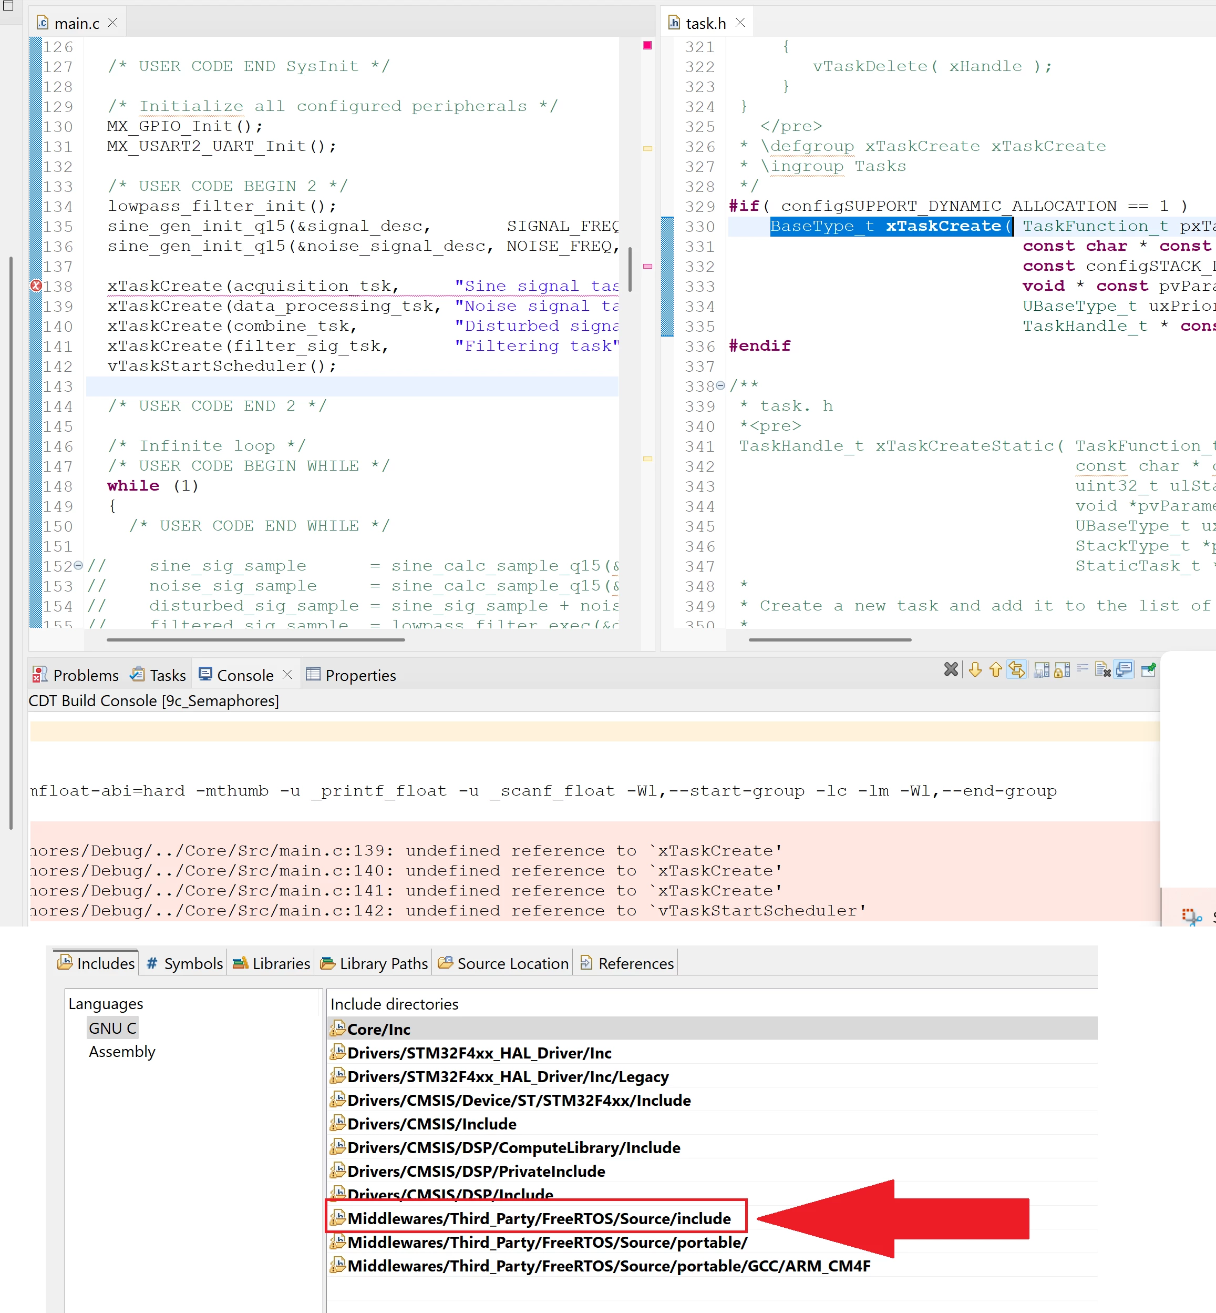Pin the console view
This screenshot has height=1313, width=1216.
(x=1149, y=670)
